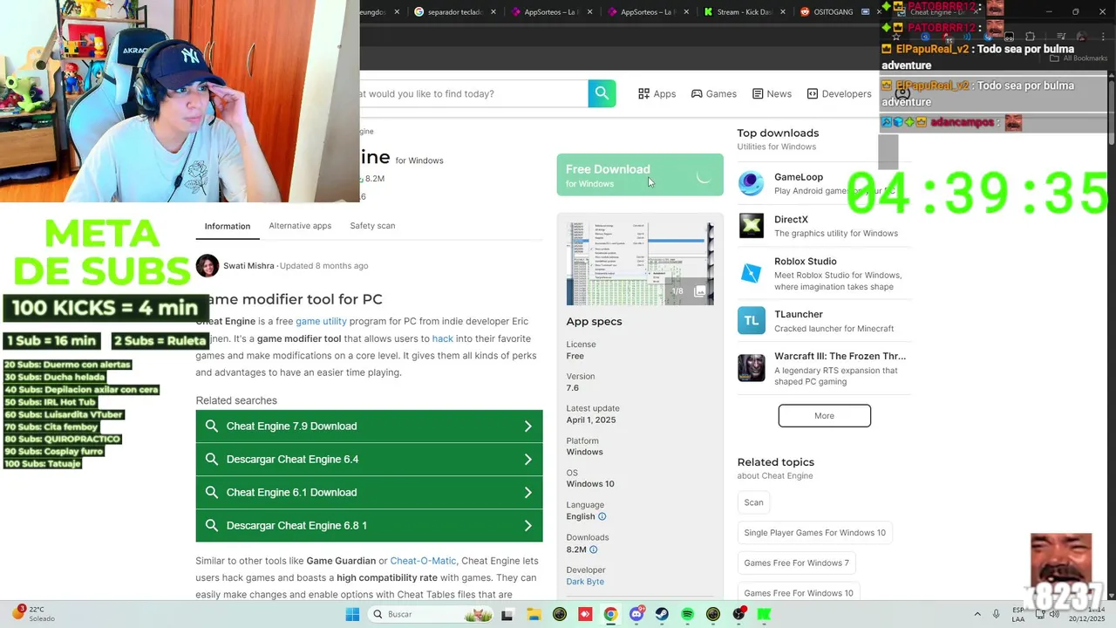Image resolution: width=1116 pixels, height=628 pixels.
Task: Click Warcraft III: The Frozen Thr... title
Action: point(840,356)
